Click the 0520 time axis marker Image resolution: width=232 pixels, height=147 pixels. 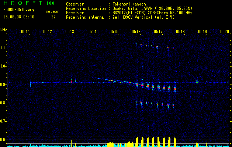click(x=225, y=31)
